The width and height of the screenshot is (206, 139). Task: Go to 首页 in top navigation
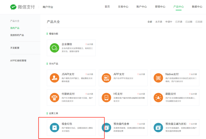pyautogui.click(x=107, y=7)
